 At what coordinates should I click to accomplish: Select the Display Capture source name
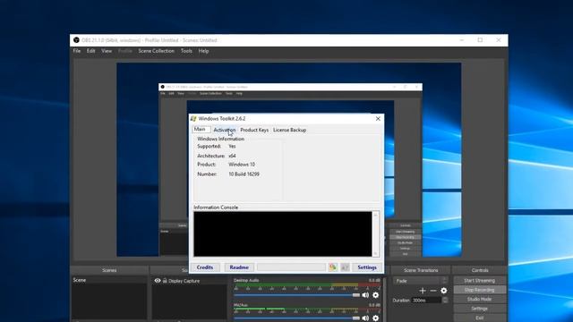(184, 281)
